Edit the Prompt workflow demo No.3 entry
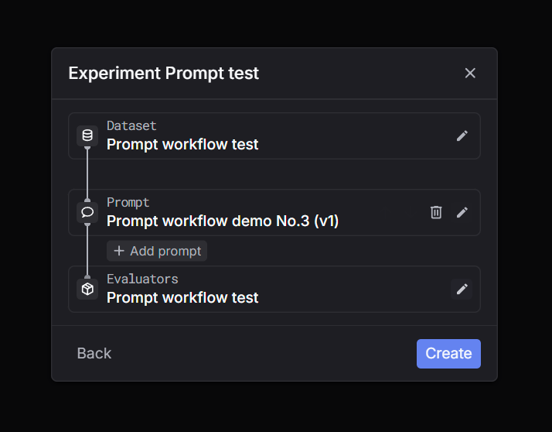 tap(462, 212)
